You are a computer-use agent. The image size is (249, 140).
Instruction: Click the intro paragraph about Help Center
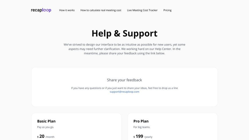pos(124,49)
